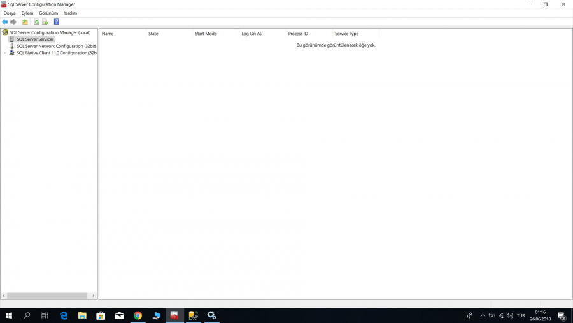Click the tree pane horizontal scrollbar thumb

(x=47, y=296)
